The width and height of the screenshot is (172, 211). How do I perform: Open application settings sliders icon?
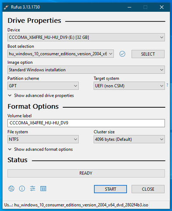point(32,189)
